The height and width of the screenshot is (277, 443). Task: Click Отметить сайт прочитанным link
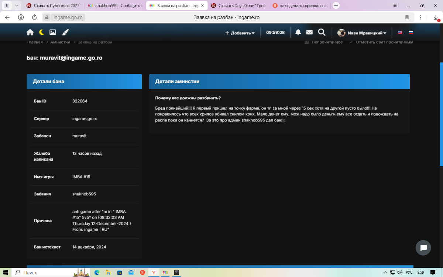(384, 42)
